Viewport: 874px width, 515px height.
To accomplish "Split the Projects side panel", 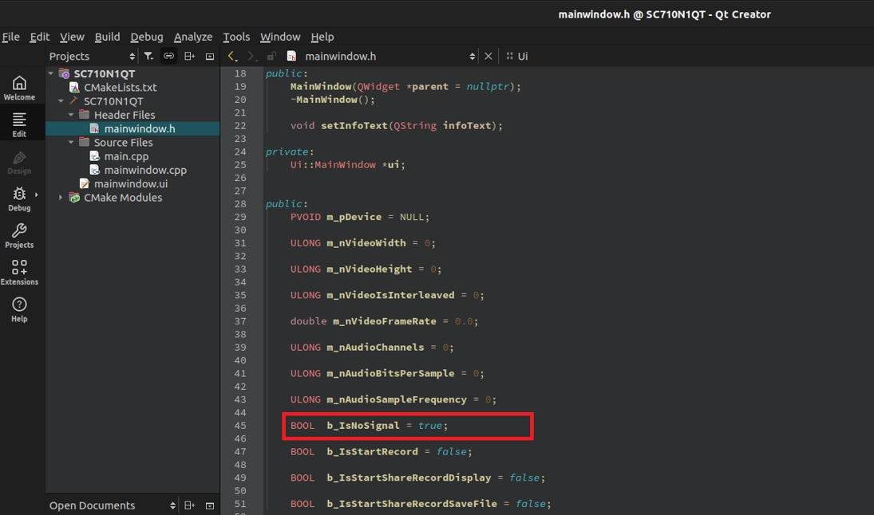I will click(189, 56).
